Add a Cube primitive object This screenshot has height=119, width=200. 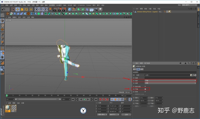click(70, 9)
